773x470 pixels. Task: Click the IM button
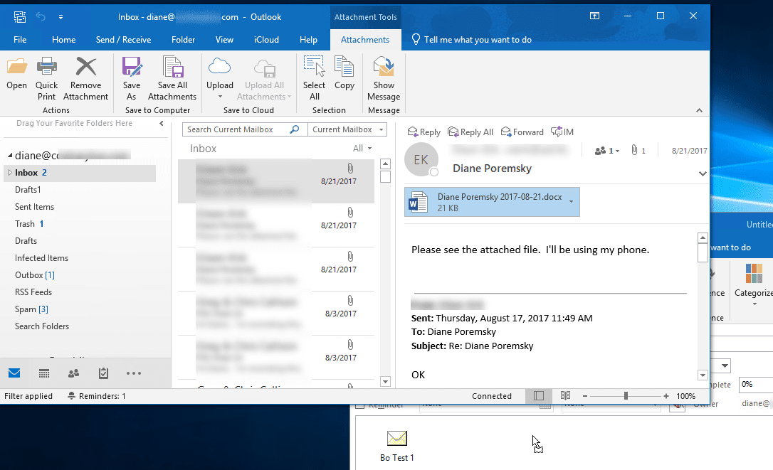point(562,132)
